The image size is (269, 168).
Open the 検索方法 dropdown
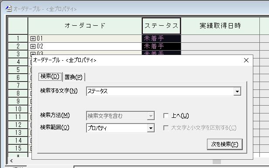click(121, 116)
